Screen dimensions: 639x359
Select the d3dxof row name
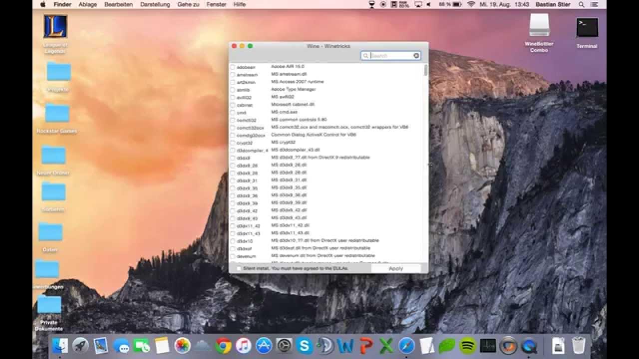[x=244, y=249]
